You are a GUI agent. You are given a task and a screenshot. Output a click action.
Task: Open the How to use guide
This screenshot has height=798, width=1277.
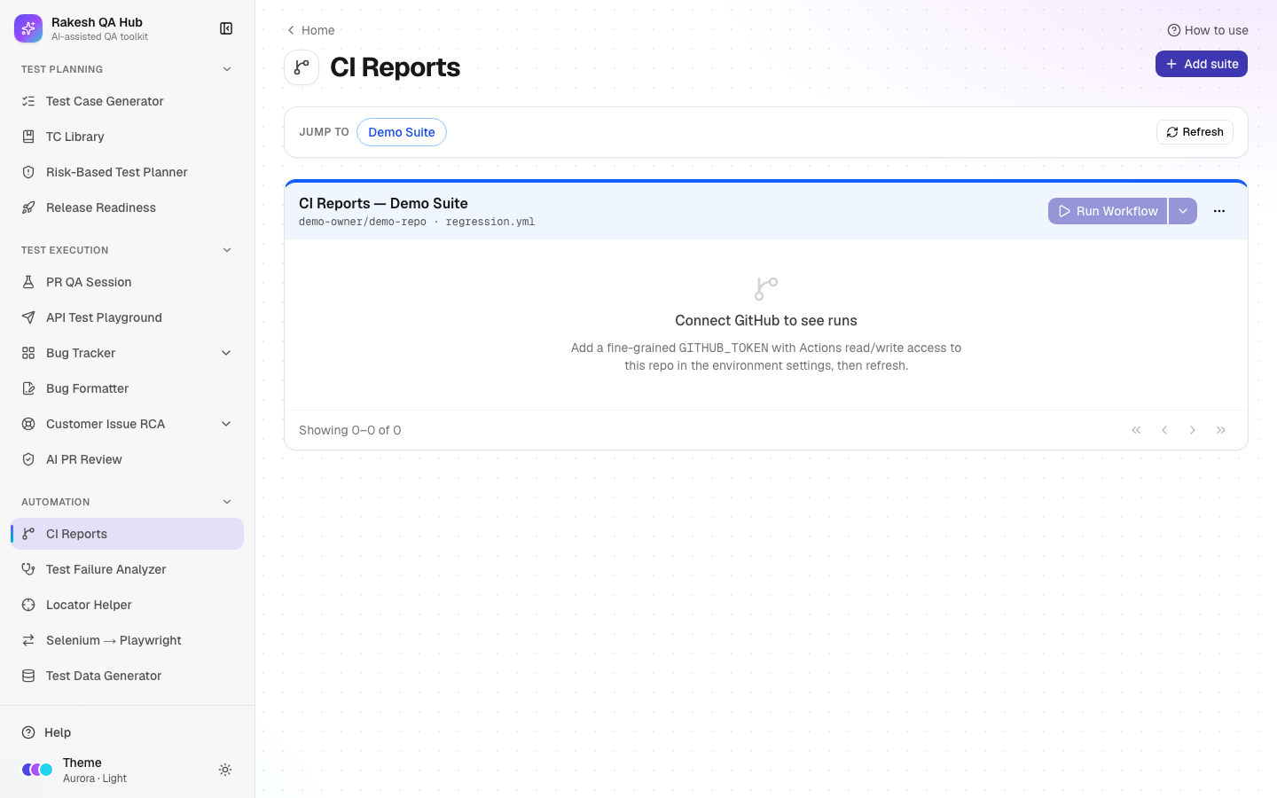[1208, 30]
